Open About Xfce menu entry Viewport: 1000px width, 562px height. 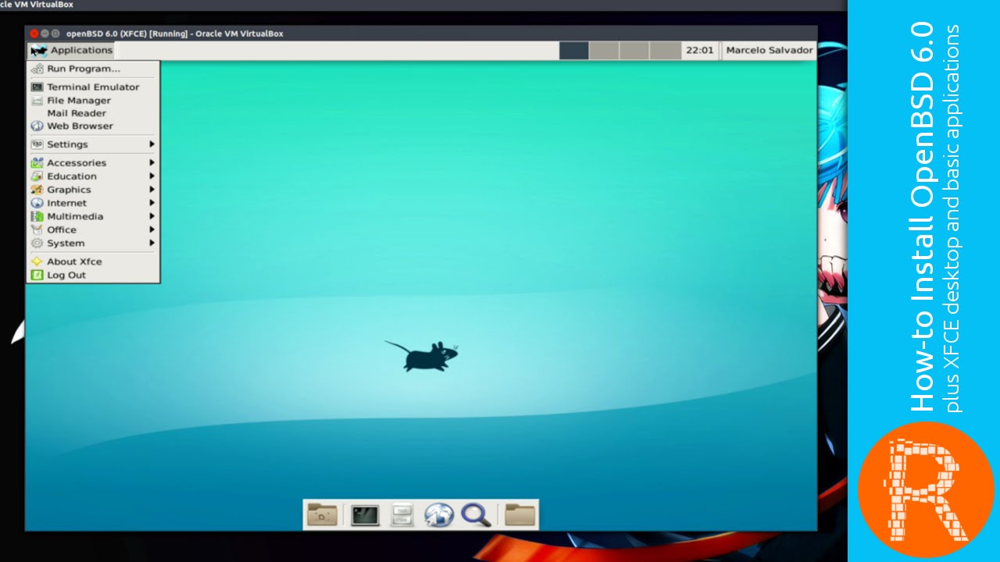(x=93, y=261)
